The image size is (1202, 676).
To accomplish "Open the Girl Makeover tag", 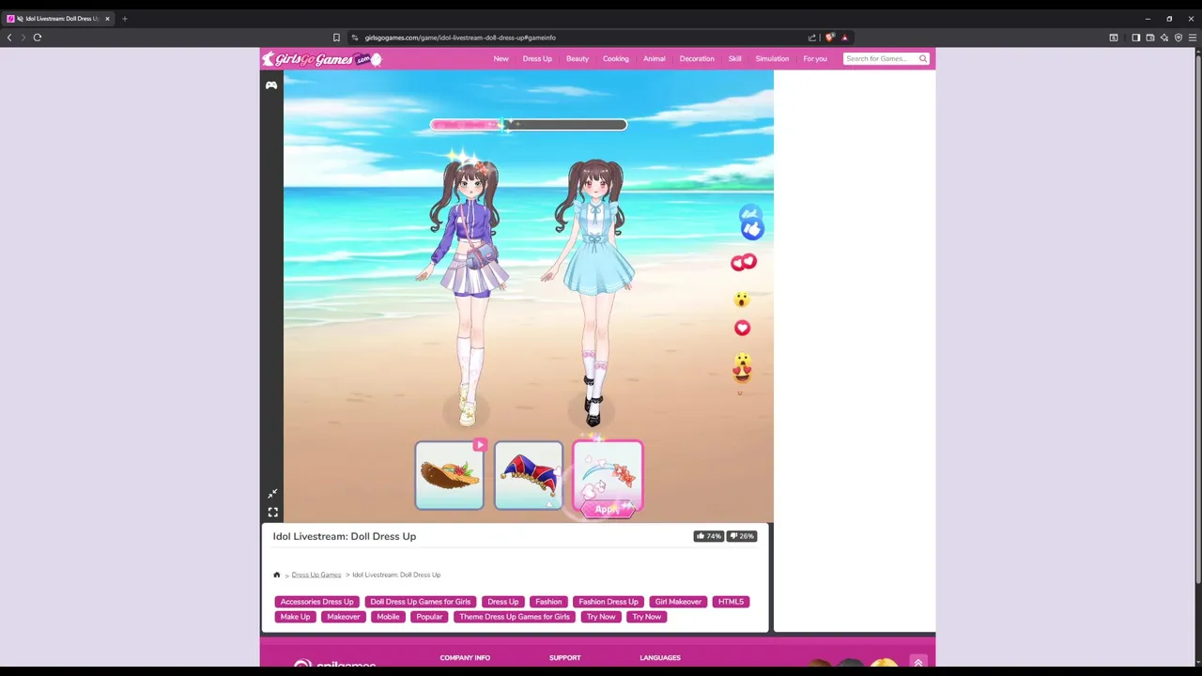I will pos(678,602).
